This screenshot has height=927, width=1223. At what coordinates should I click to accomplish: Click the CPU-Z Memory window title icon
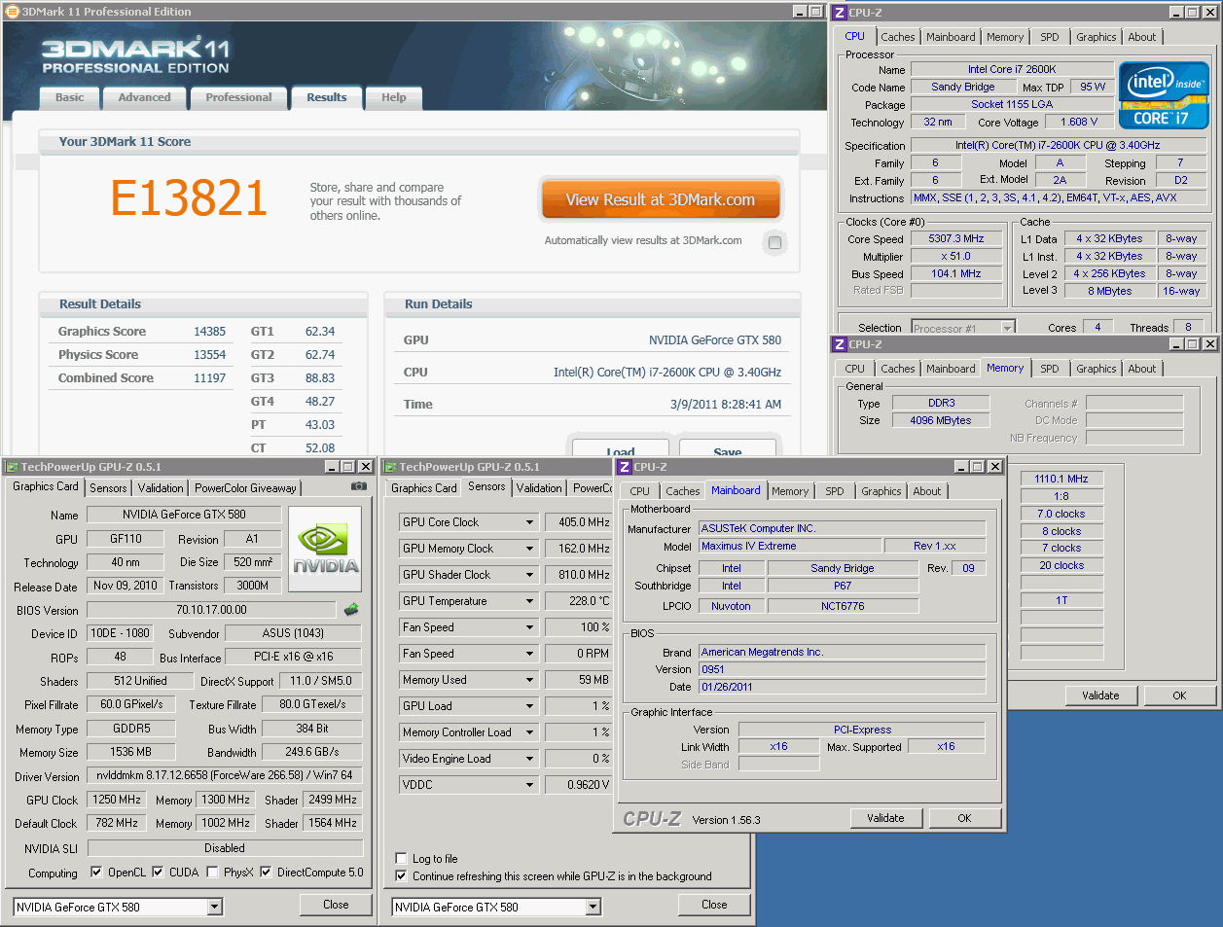point(839,344)
